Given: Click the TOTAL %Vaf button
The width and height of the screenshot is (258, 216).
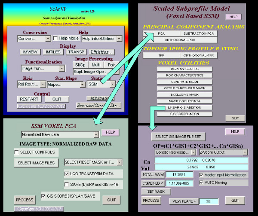Looking at the screenshot, I should tap(153, 175).
